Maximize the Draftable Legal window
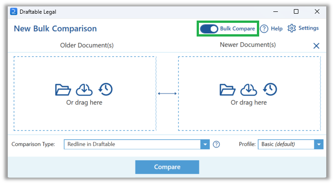 click(296, 11)
